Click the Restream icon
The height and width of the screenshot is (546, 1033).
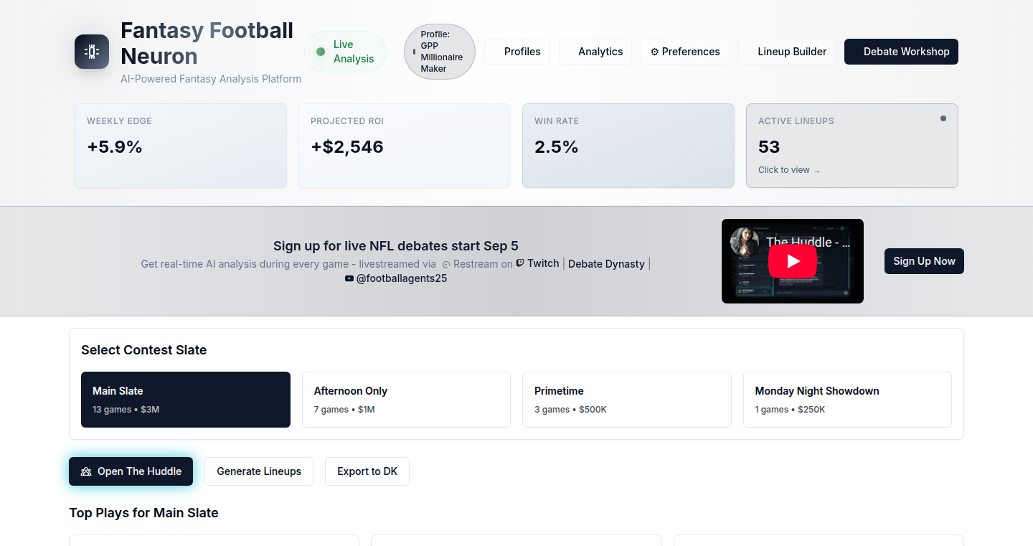point(445,265)
